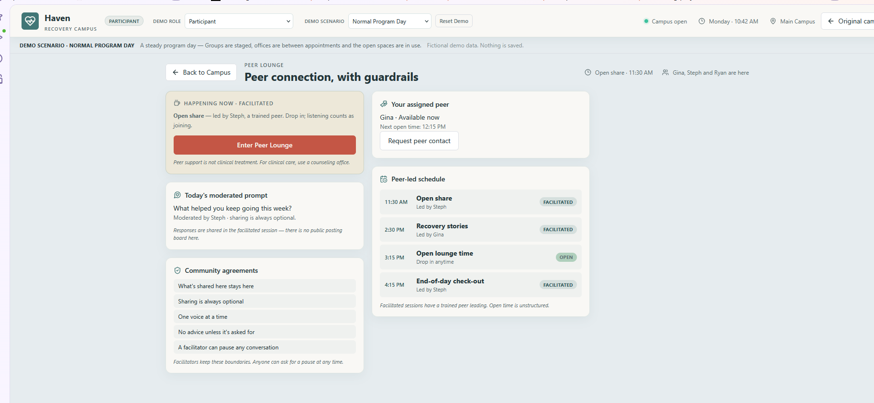Viewport: 874px width, 403px height.
Task: Click Request peer contact button
Action: point(419,141)
